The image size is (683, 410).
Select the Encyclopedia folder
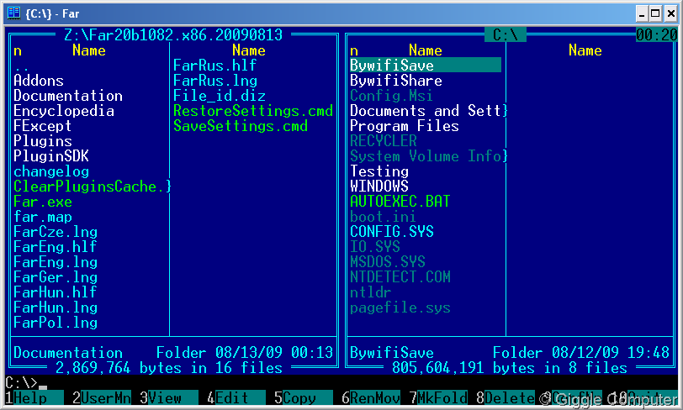(64, 111)
